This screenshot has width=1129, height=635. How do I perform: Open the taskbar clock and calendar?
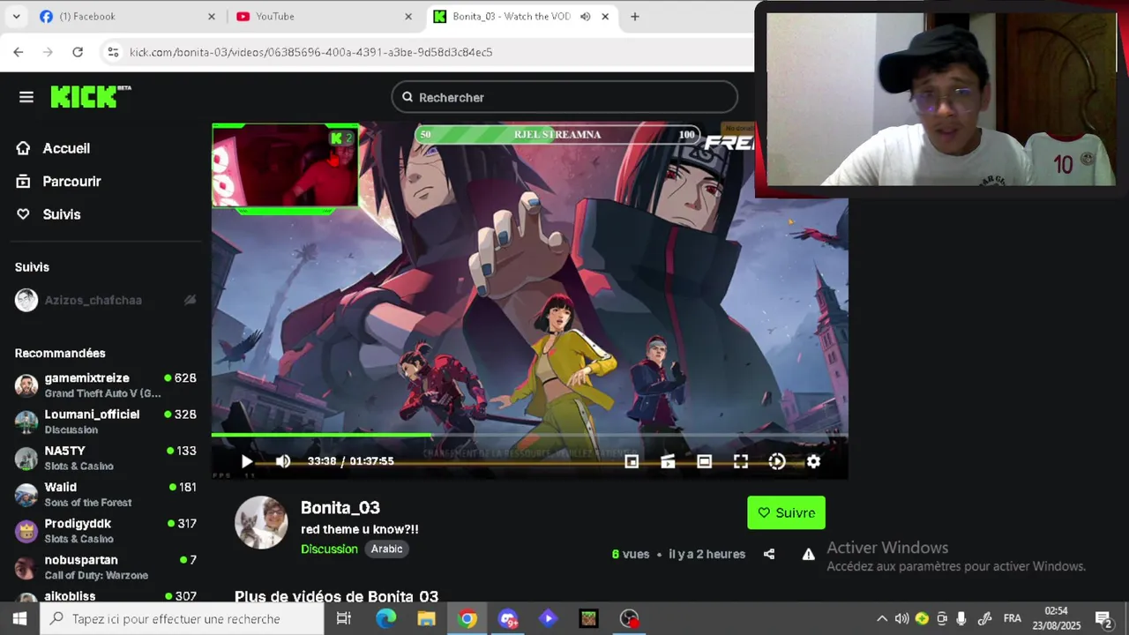pyautogui.click(x=1056, y=618)
